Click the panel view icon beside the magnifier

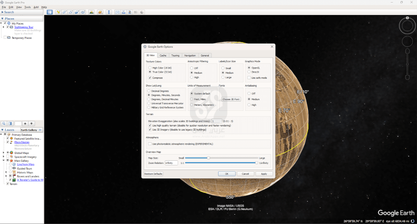tap(10, 124)
